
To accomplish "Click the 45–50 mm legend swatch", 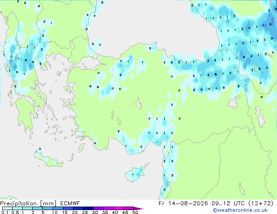I will 128,208.
